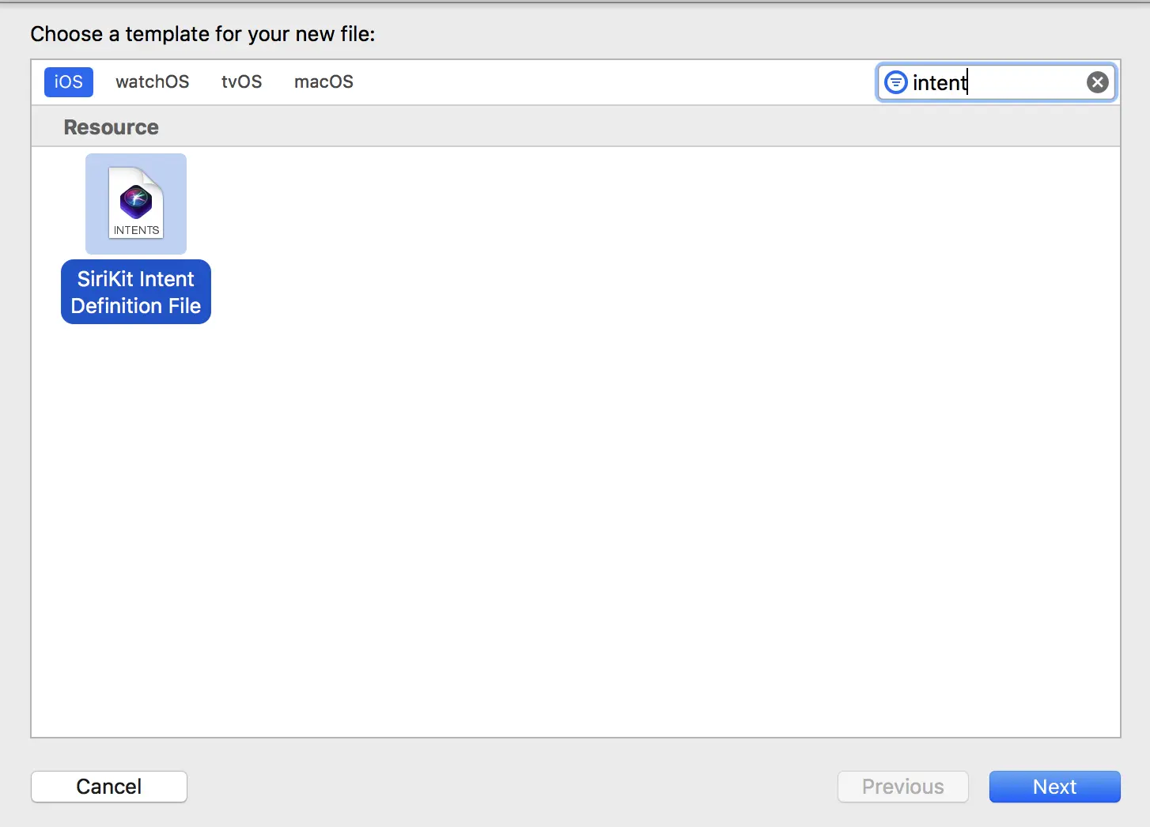Viewport: 1150px width, 827px height.
Task: Switch to the watchOS platform tab
Action: point(153,82)
